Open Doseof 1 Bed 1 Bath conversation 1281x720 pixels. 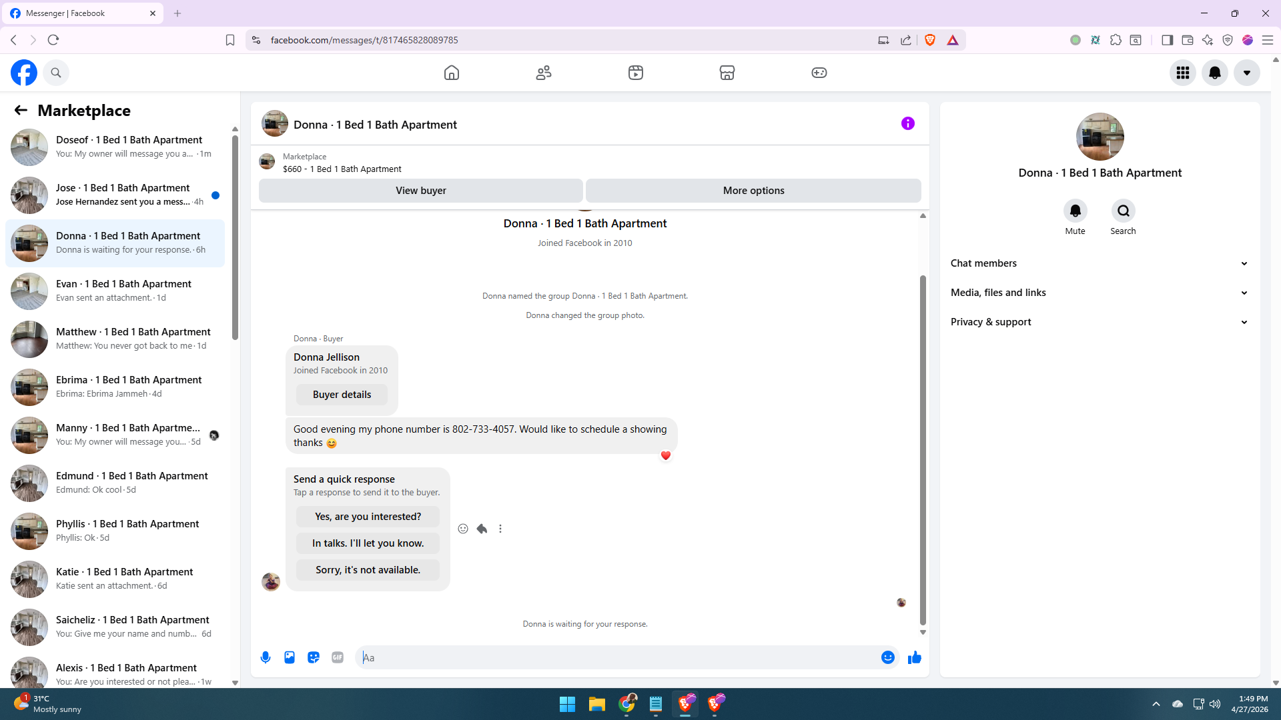[x=115, y=147]
